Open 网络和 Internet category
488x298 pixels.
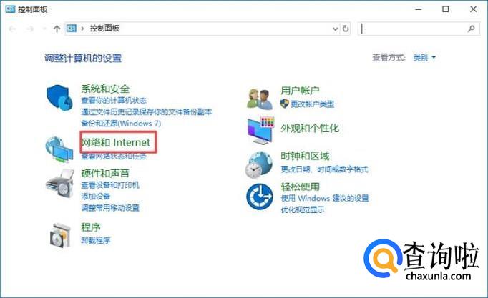[x=115, y=142]
